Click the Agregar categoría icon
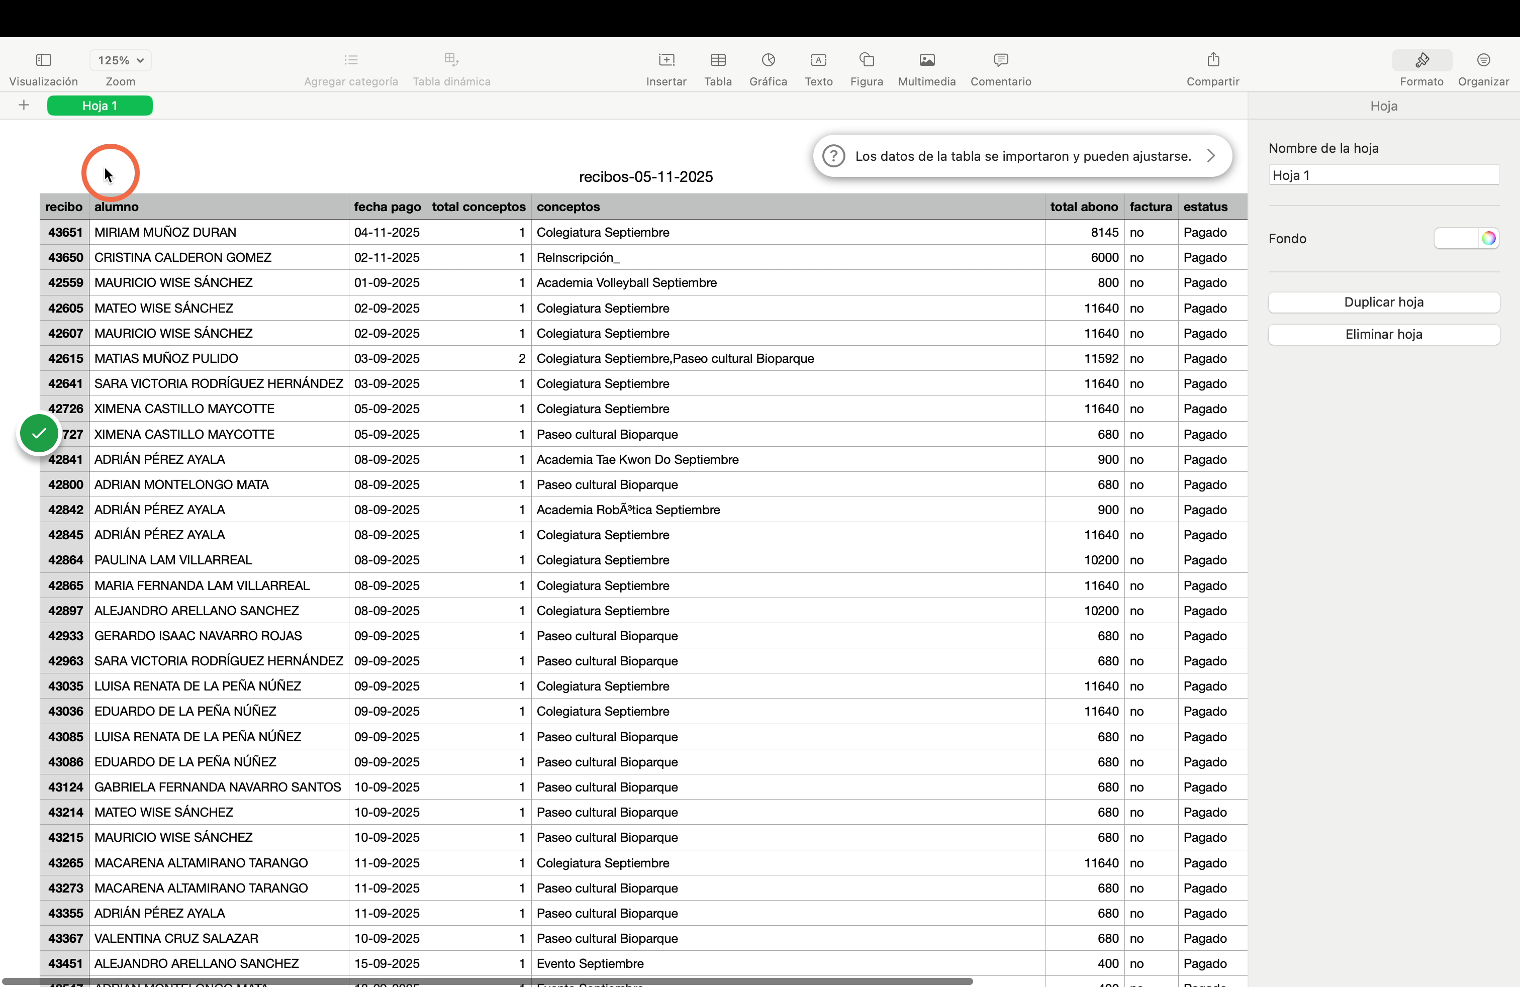1520x987 pixels. 351,60
